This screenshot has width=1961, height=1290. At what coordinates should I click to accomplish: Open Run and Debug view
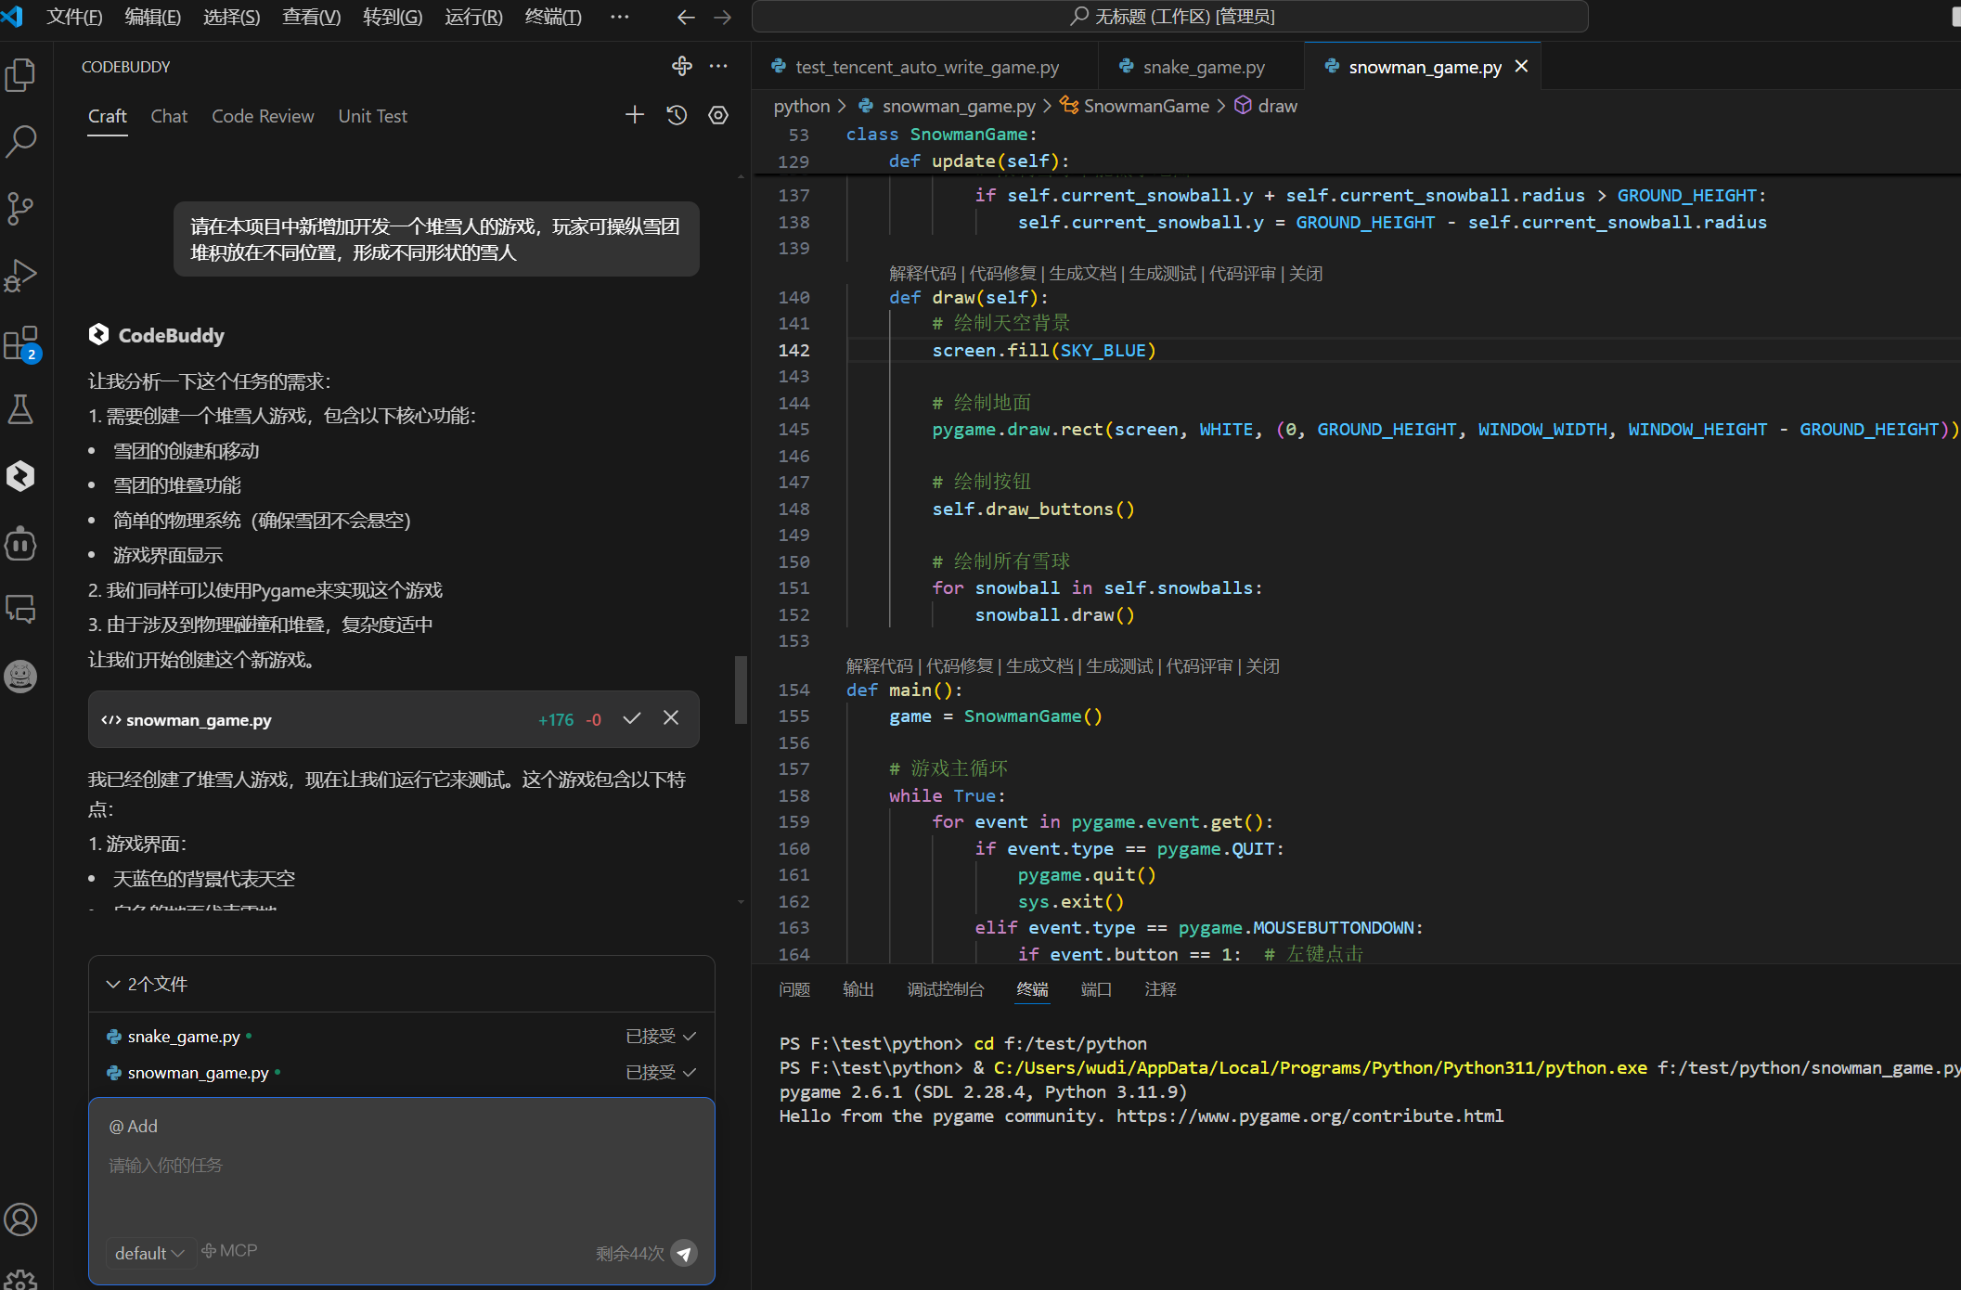click(20, 275)
